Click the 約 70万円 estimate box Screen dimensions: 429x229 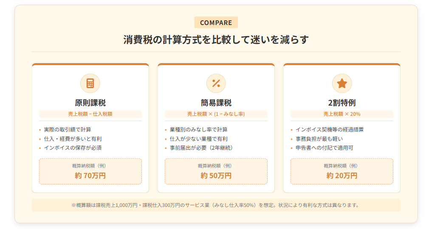[90, 171]
